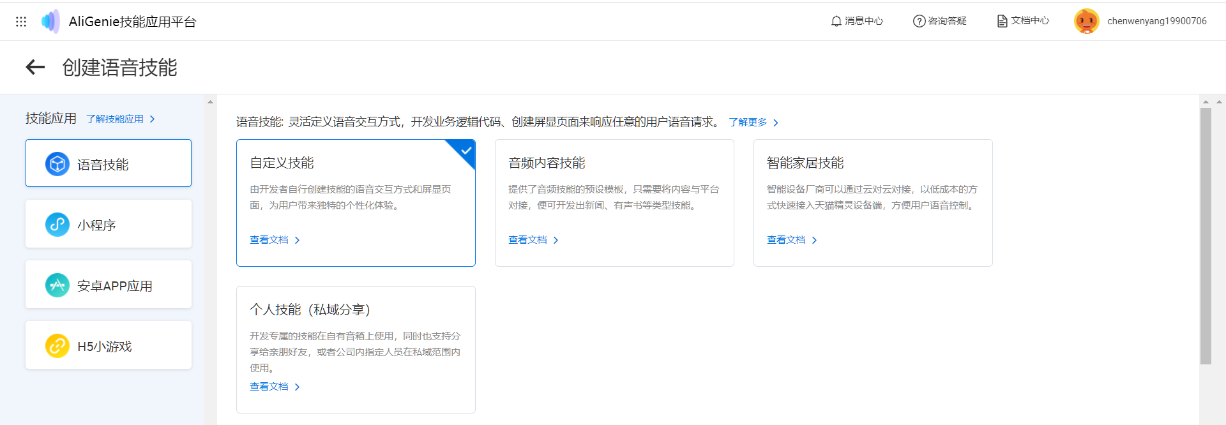Open 消息中心 in the top bar

pyautogui.click(x=857, y=21)
